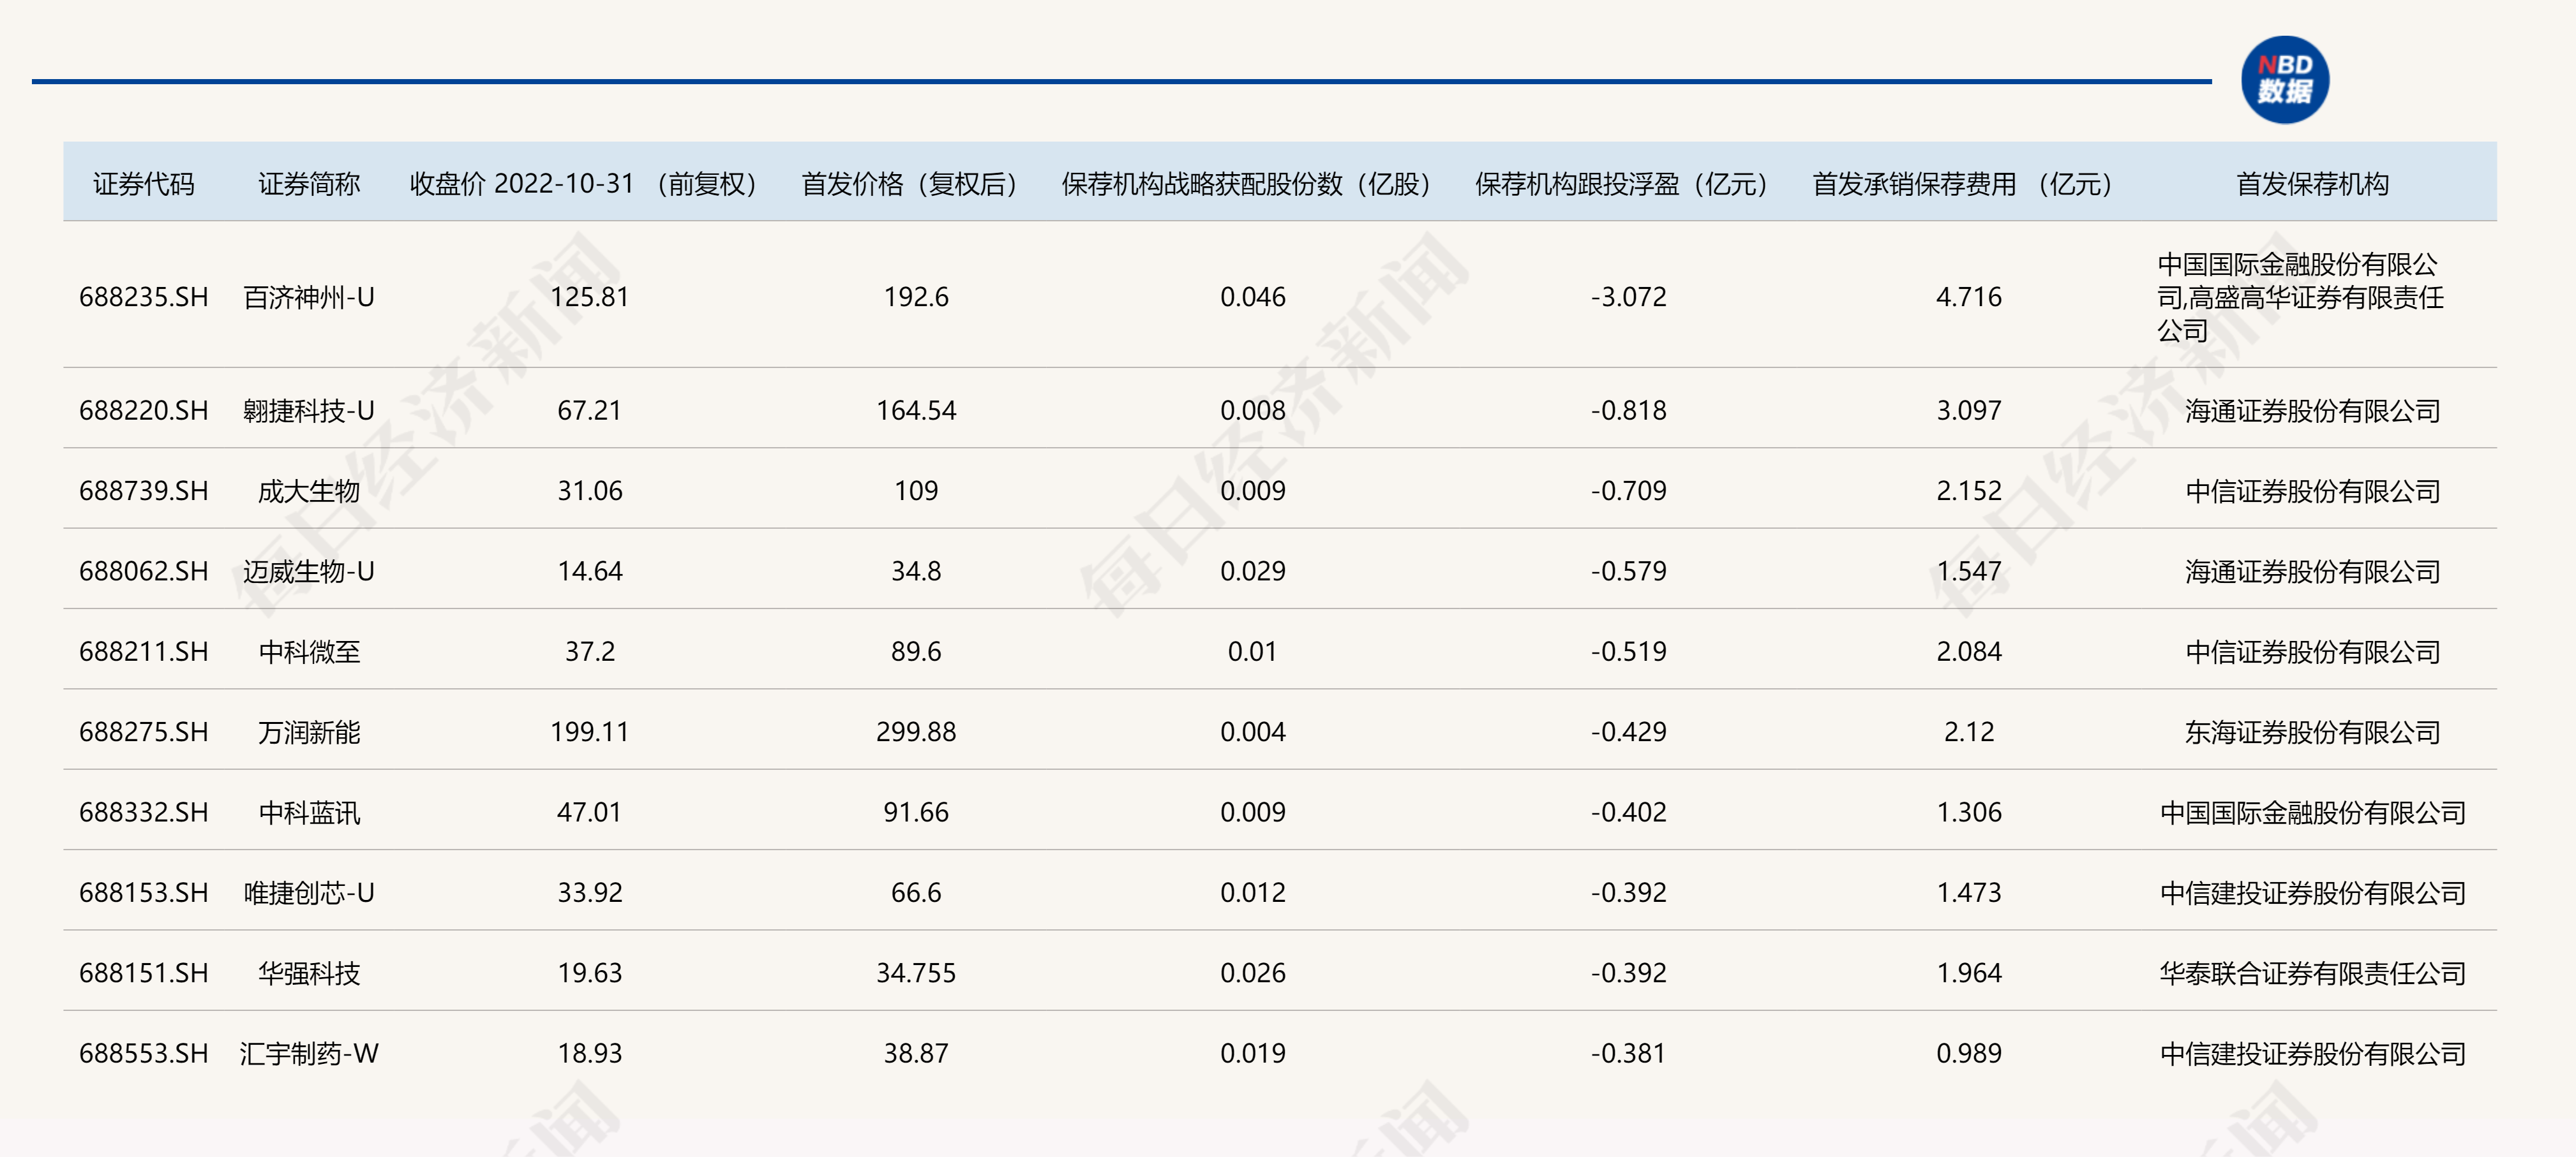Select stock code 688235.SH

point(143,297)
